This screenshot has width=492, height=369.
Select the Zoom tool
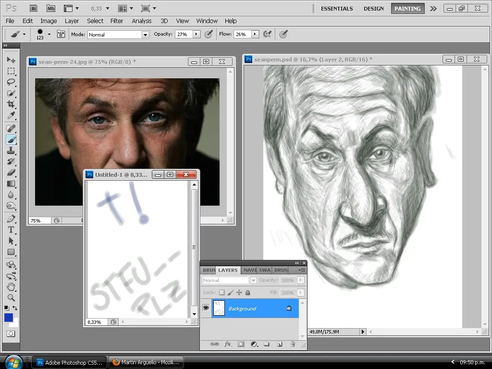pos(11,298)
